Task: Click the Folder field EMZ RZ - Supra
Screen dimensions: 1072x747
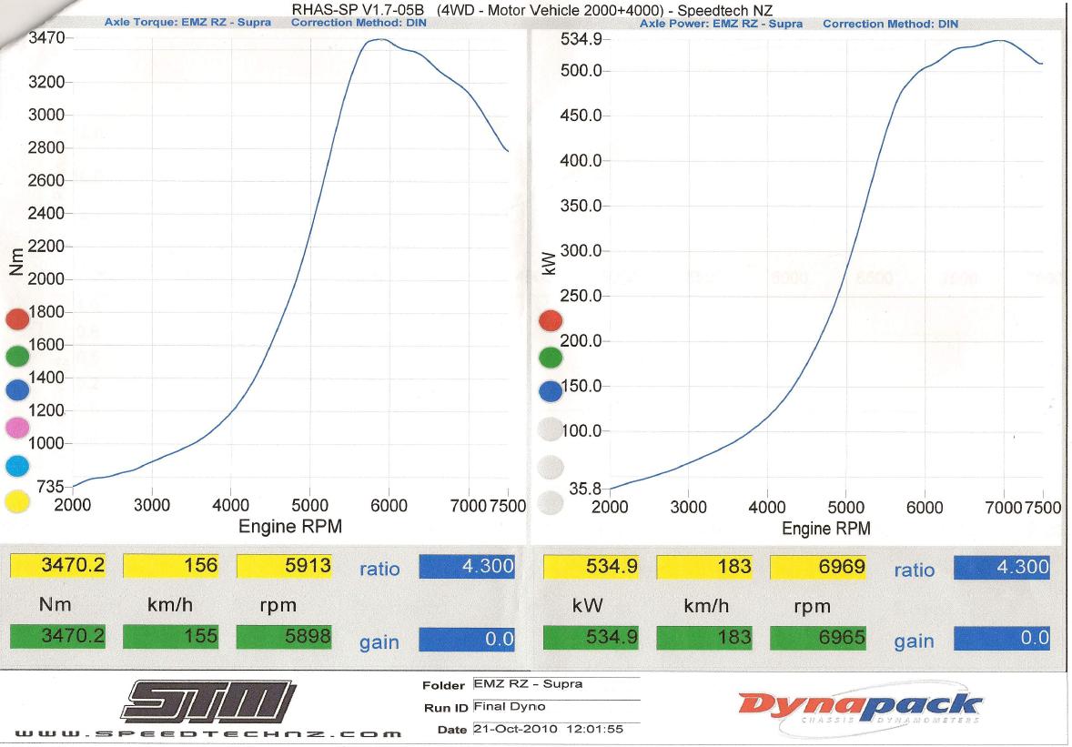Action: coord(555,684)
